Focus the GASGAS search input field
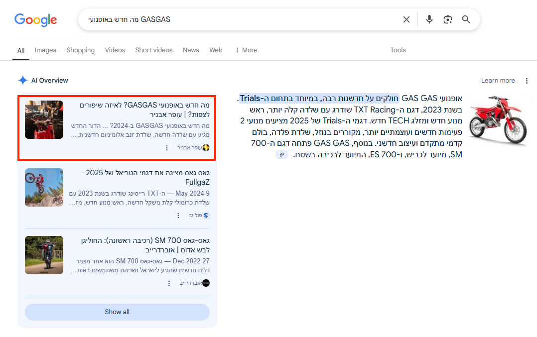Screen dimensions: 537x337 click(240, 19)
